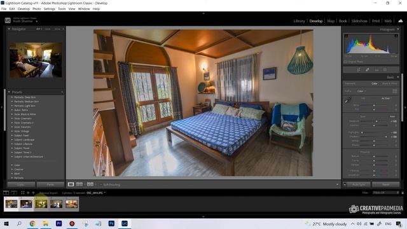Expand the Subject: Landscape preset group
Image resolution: width=407 pixels, height=229 pixels.
12,140
